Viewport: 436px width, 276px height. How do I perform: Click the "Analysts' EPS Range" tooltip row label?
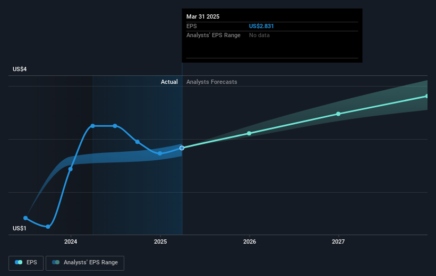pos(213,36)
